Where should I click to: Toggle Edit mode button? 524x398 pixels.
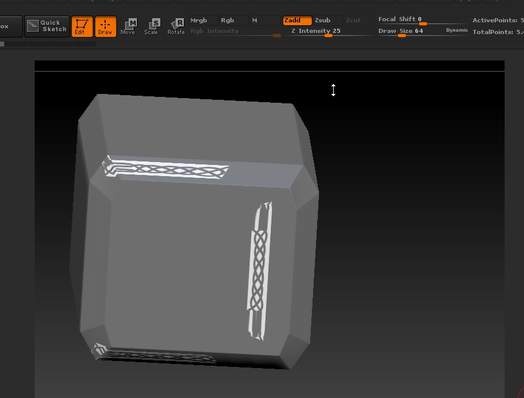(x=82, y=26)
